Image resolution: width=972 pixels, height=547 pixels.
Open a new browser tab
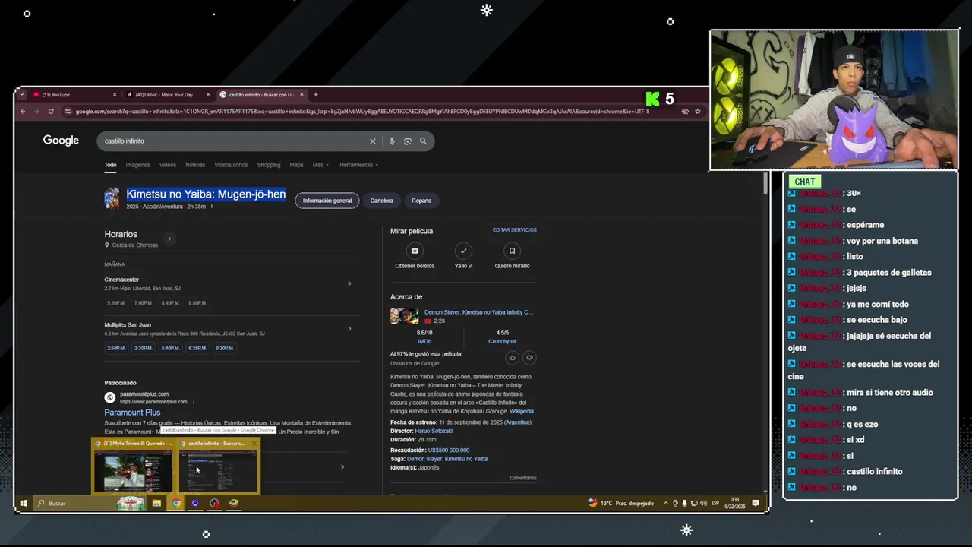click(x=316, y=95)
